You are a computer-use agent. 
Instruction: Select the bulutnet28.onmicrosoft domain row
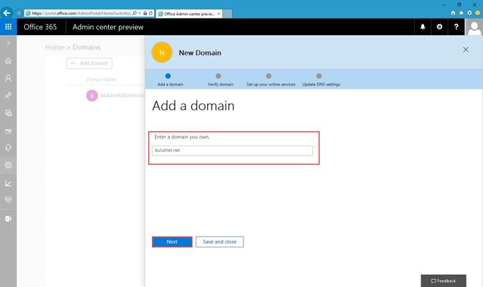tap(114, 96)
